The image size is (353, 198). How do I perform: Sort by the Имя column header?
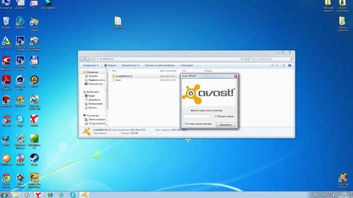[114, 71]
